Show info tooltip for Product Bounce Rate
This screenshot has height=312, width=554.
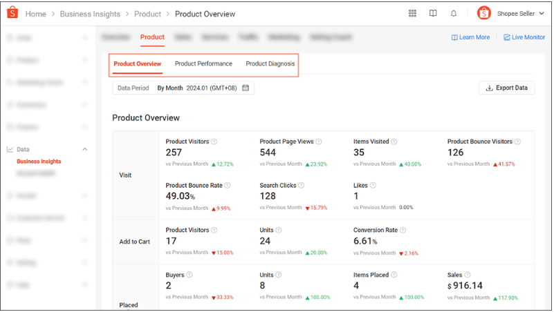[x=228, y=186]
